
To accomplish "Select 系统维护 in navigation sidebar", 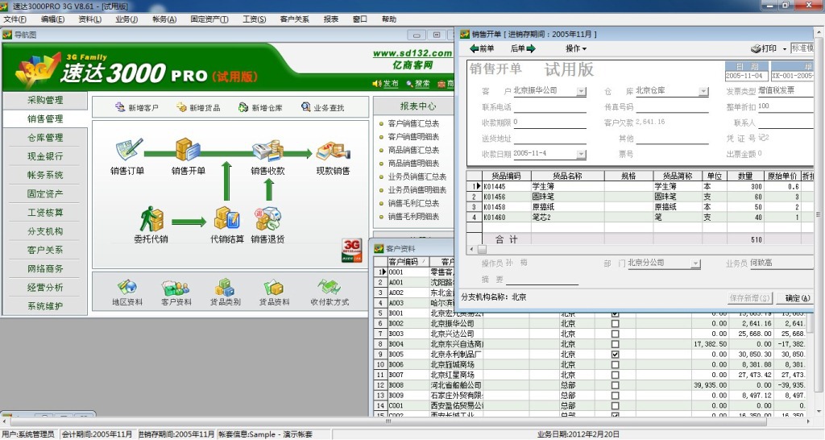I will [45, 305].
